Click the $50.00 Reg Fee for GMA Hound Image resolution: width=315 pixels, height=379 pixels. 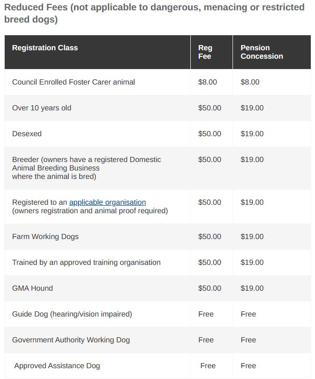[210, 288]
